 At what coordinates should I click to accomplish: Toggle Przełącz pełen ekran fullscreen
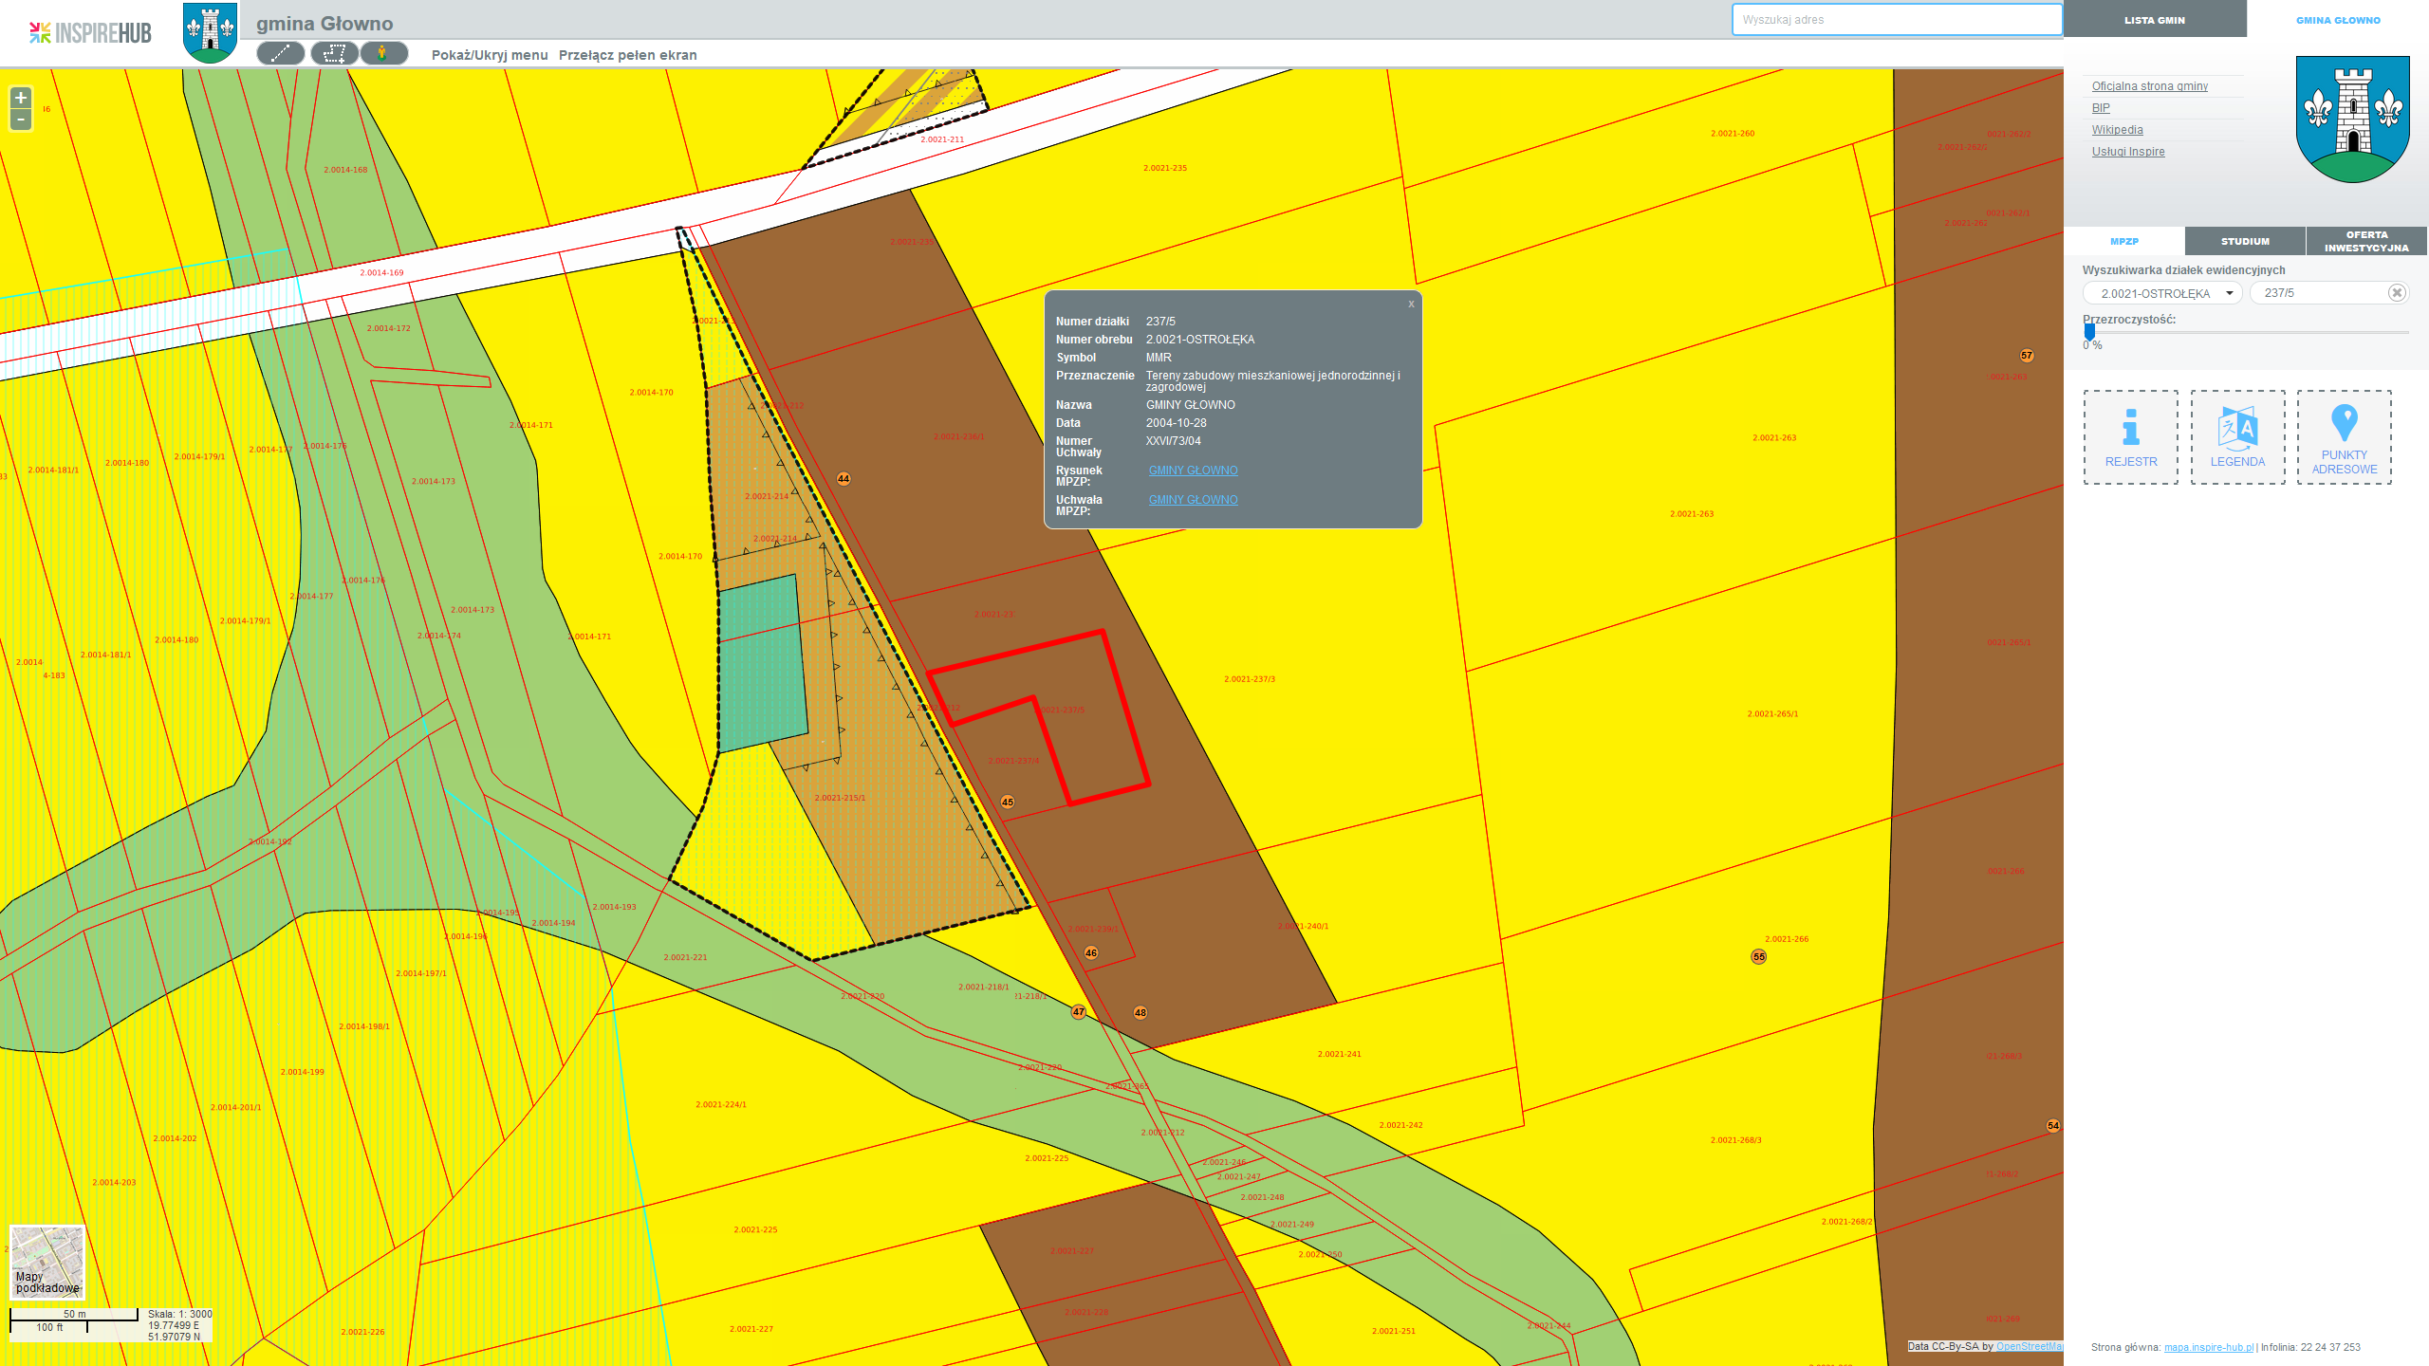[627, 55]
